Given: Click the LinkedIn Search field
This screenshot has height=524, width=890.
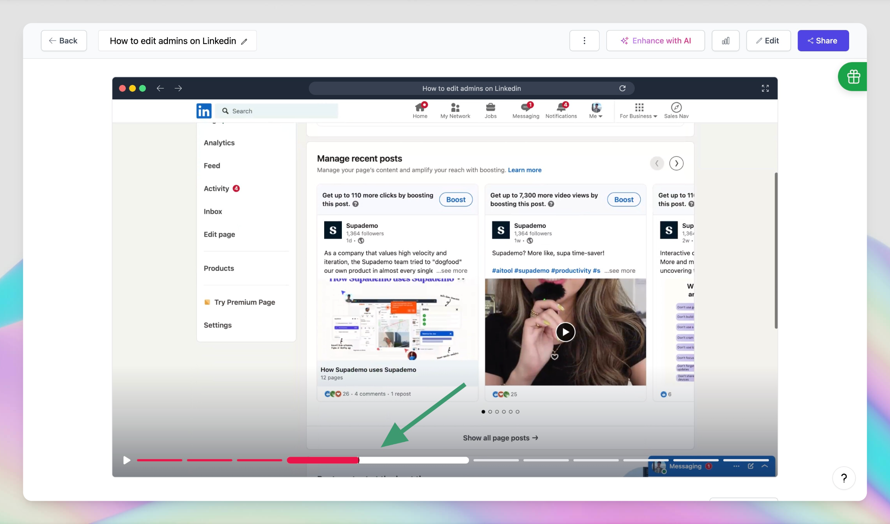Looking at the screenshot, I should (x=277, y=111).
